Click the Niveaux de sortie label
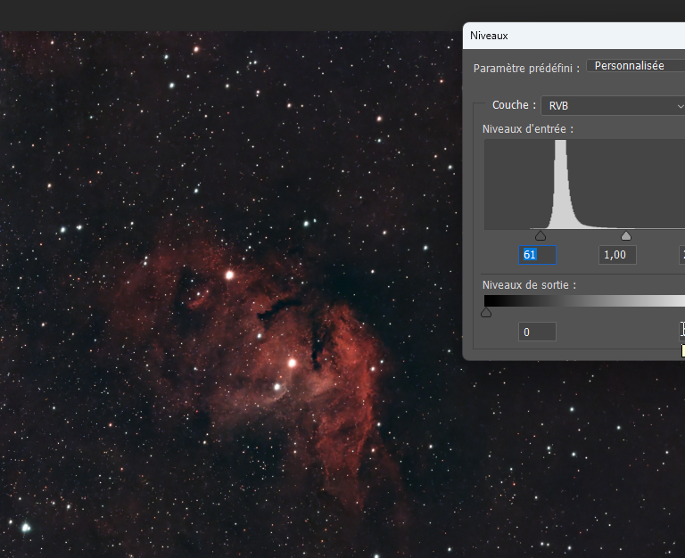This screenshot has height=558, width=685. [x=529, y=285]
